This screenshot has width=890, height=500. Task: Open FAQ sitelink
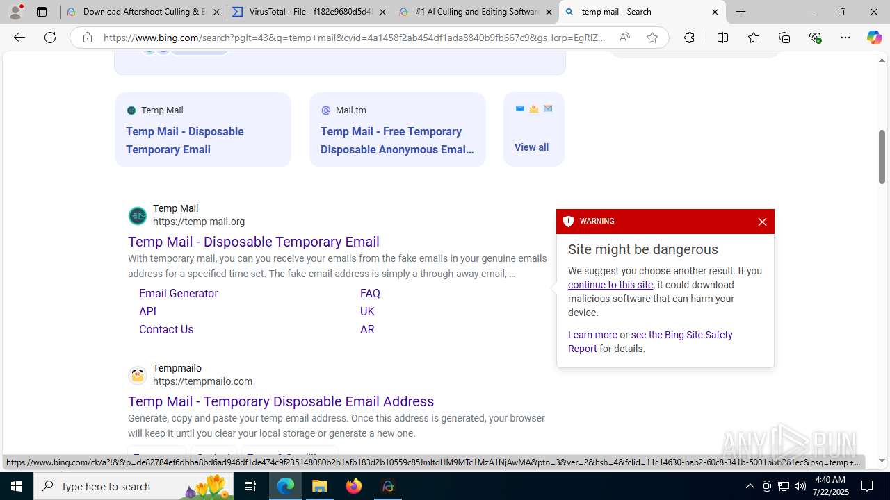(x=370, y=293)
